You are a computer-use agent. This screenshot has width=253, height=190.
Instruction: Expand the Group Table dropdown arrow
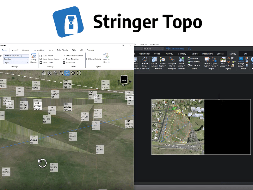(x=210, y=66)
